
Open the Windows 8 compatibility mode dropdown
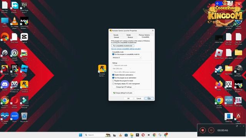click(x=127, y=58)
